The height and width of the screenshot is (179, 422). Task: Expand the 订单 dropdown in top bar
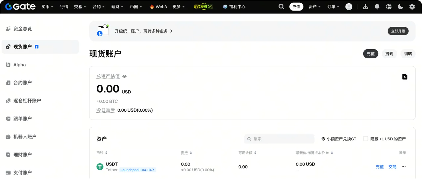[333, 7]
